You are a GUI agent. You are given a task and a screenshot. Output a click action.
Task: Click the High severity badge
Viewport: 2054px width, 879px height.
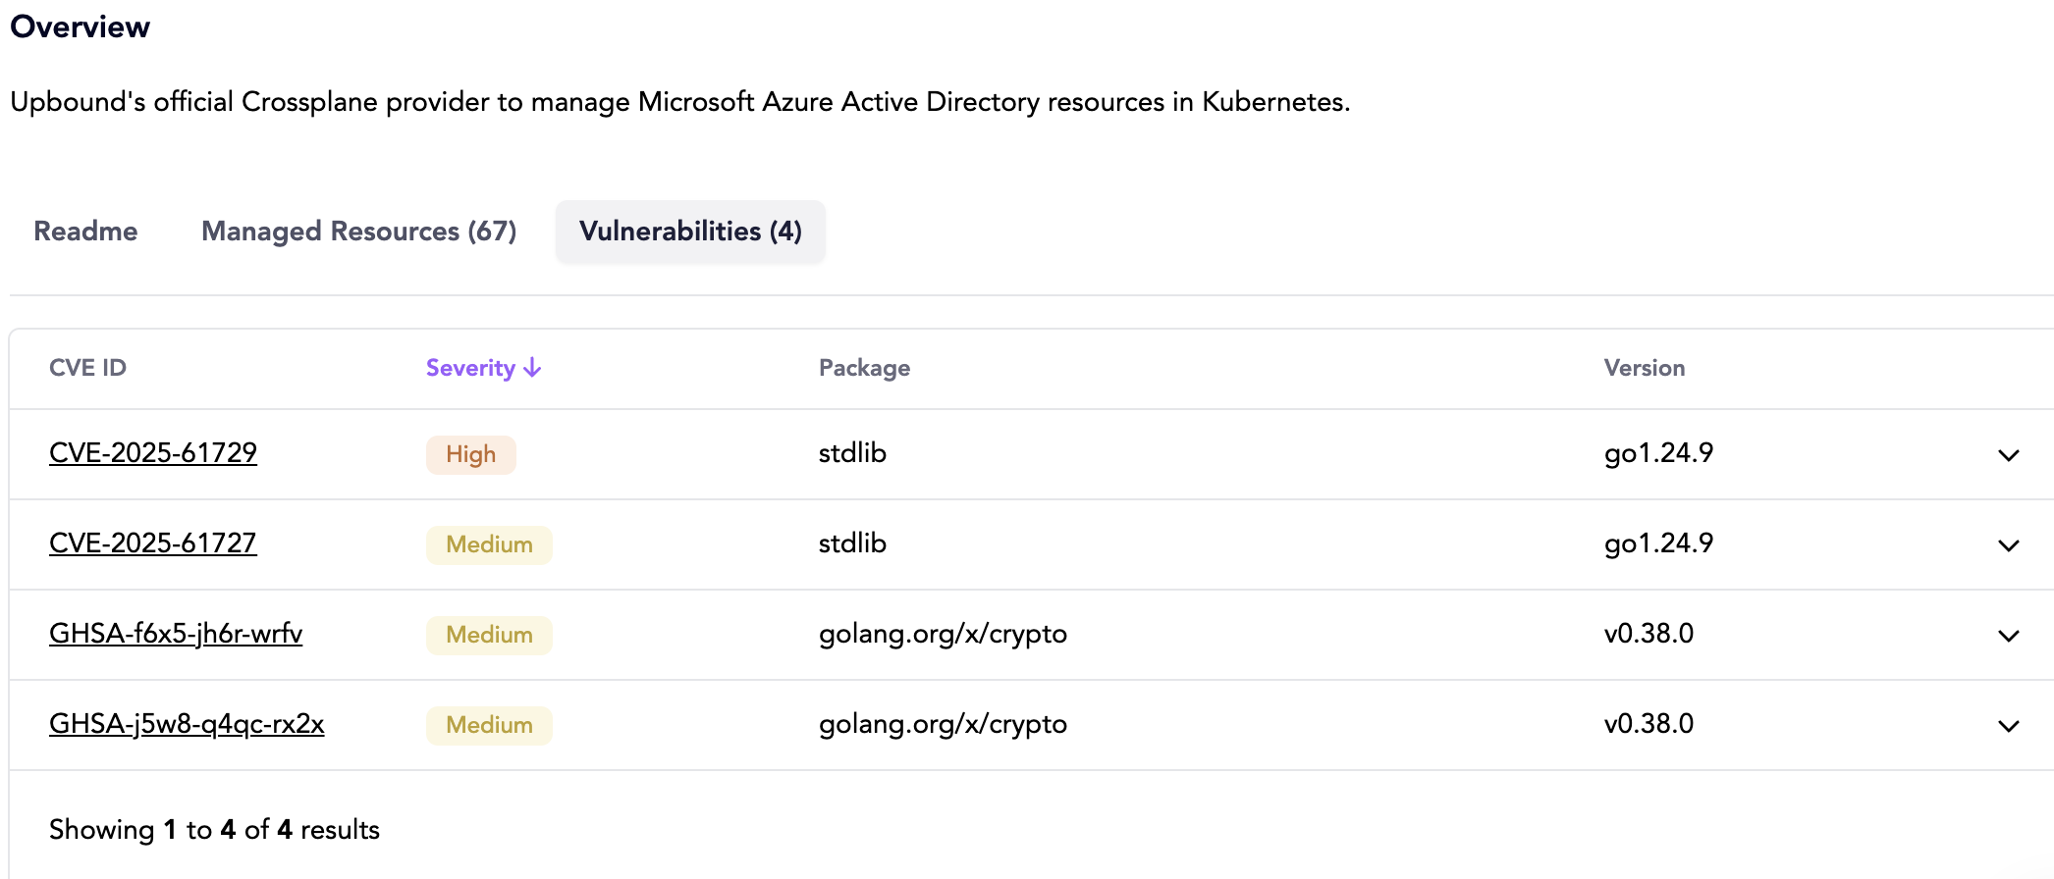470,455
